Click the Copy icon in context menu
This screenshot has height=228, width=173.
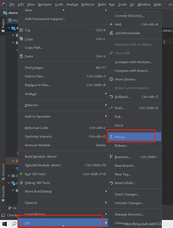[x=22, y=38]
